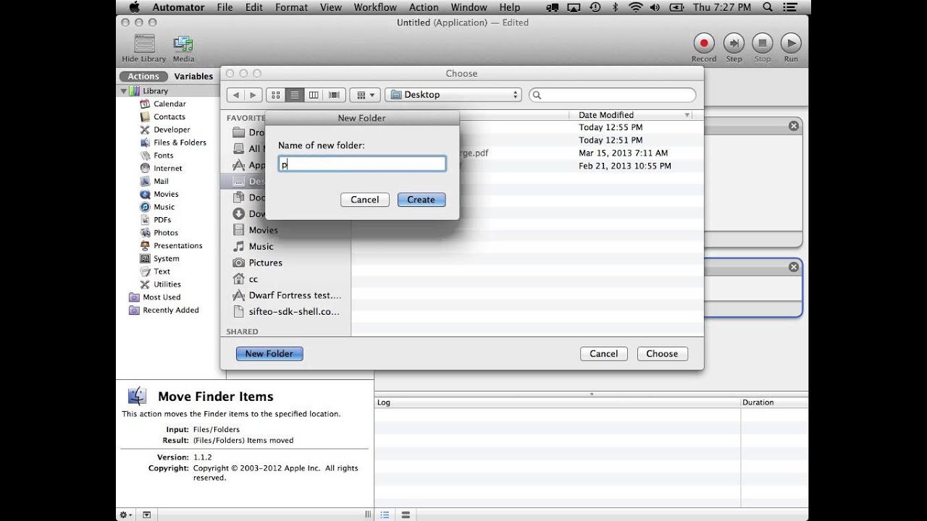The width and height of the screenshot is (927, 521).
Task: Open Most Used smart group
Action: [x=162, y=297]
